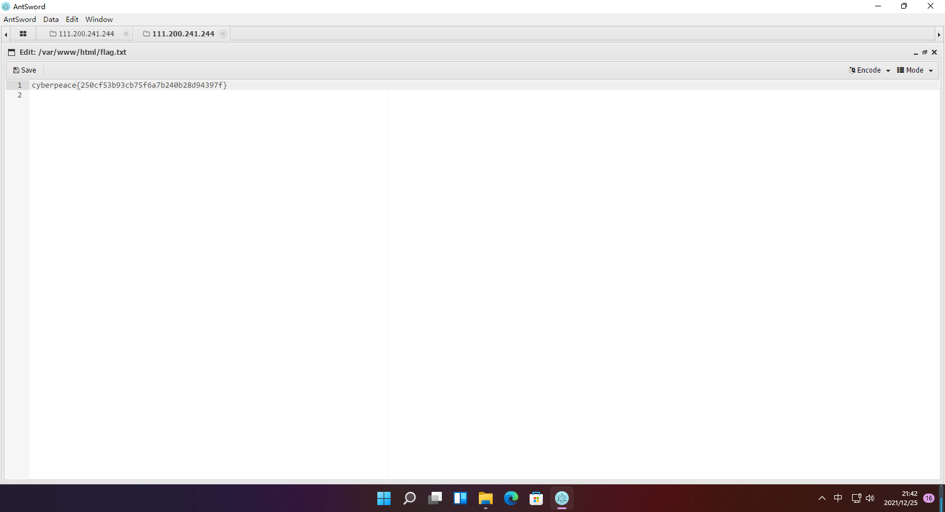Open Microsoft Store from taskbar

coord(537,498)
